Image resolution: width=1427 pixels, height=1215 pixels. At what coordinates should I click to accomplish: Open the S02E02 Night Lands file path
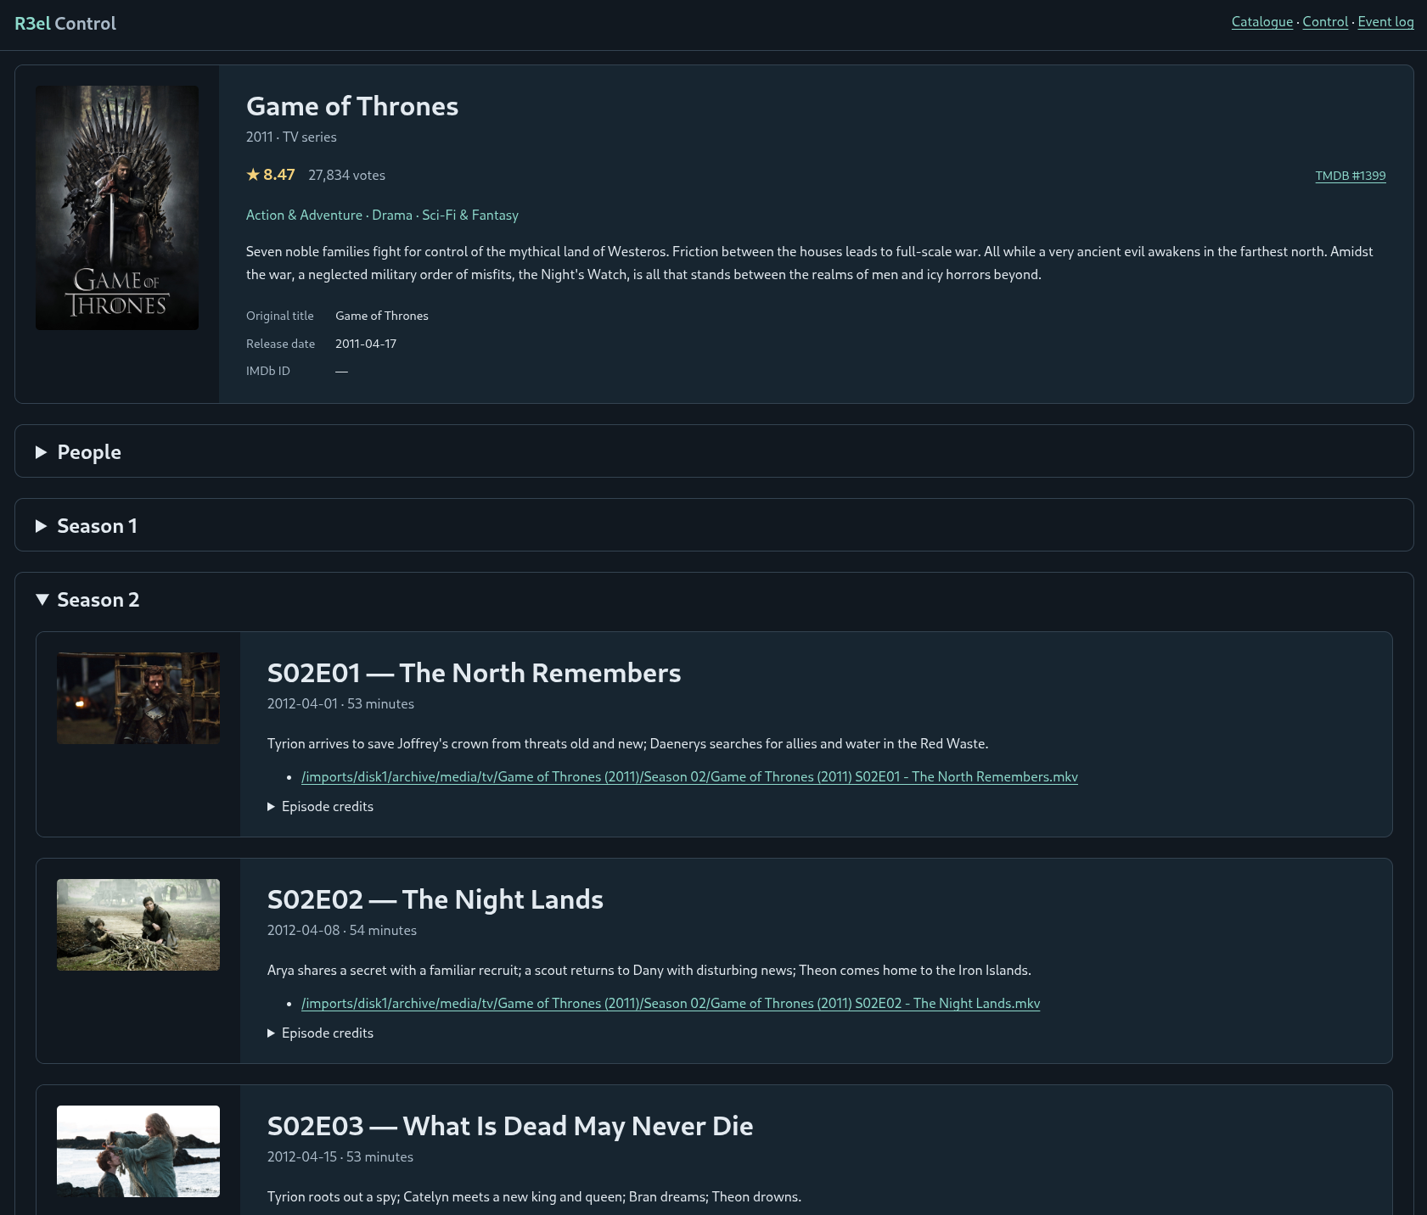click(x=671, y=1004)
